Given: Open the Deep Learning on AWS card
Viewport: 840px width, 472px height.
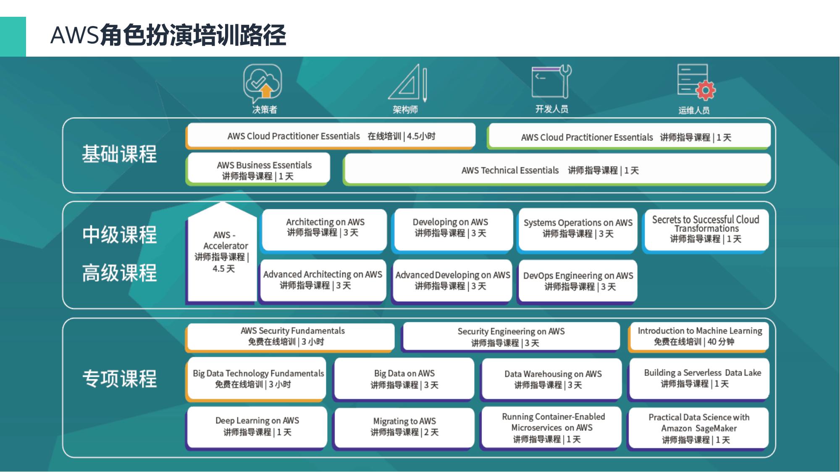Looking at the screenshot, I should click(x=256, y=428).
